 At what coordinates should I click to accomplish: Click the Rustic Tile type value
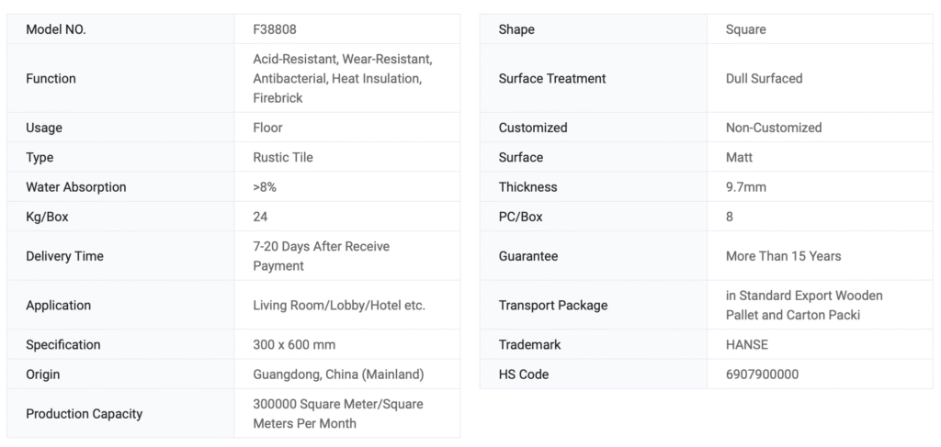click(283, 158)
